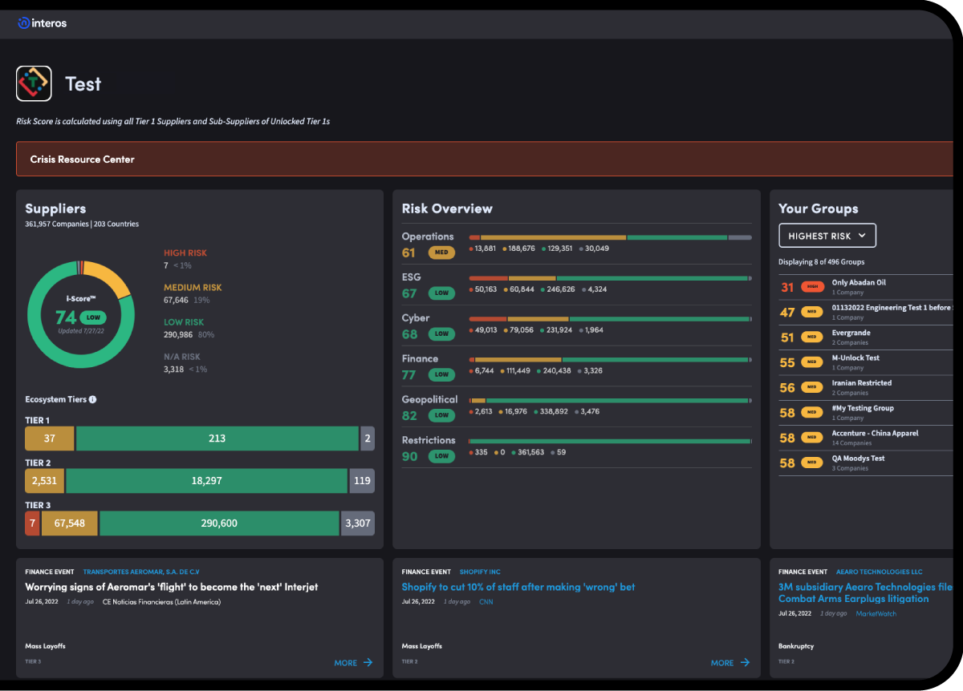The height and width of the screenshot is (691, 963).
Task: Open the SHOPIFY INC company link
Action: [480, 572]
